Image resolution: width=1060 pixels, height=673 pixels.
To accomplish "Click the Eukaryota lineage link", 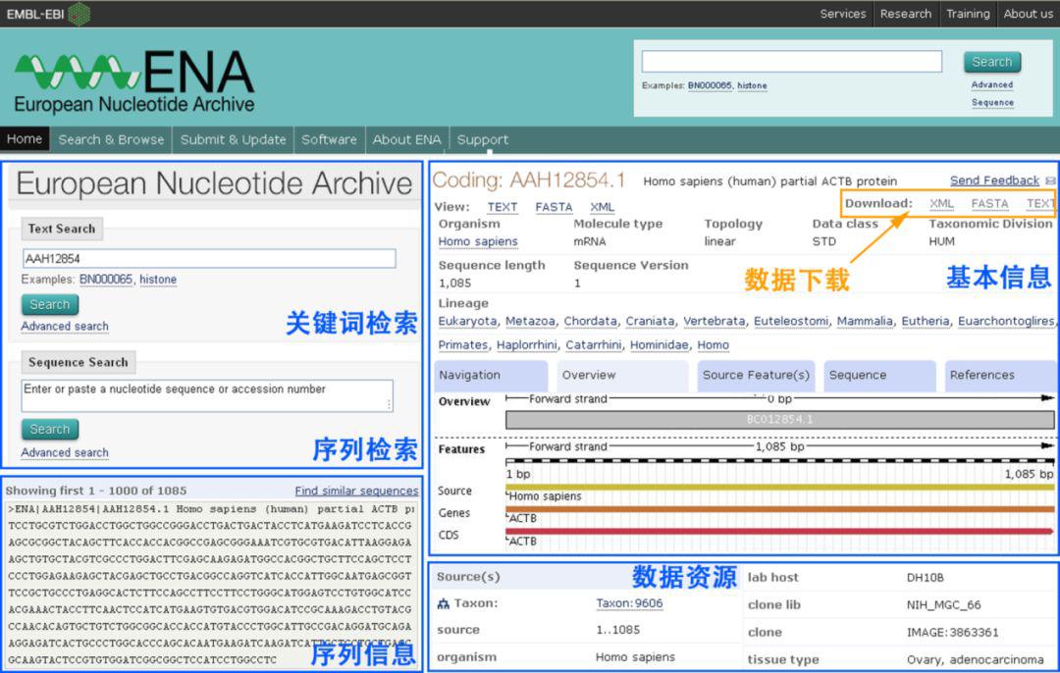I will (x=467, y=322).
